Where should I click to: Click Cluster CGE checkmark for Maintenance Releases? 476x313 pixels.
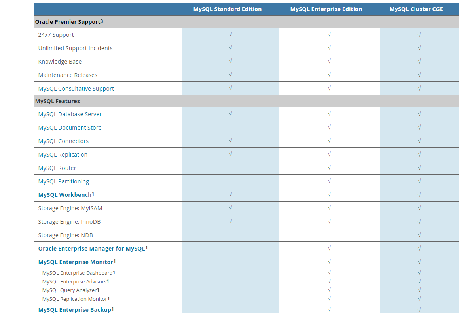click(x=419, y=75)
